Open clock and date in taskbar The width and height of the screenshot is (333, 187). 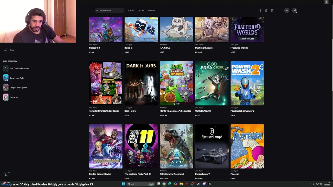pyautogui.click(x=327, y=184)
